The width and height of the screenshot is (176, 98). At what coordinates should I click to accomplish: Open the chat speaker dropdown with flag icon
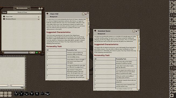(x=17, y=85)
